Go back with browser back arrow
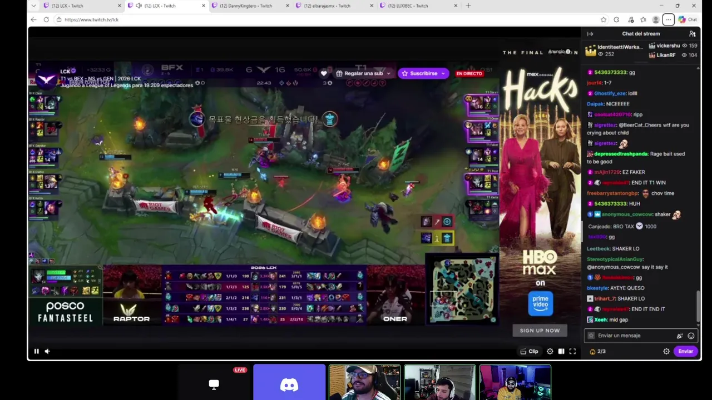 click(33, 19)
